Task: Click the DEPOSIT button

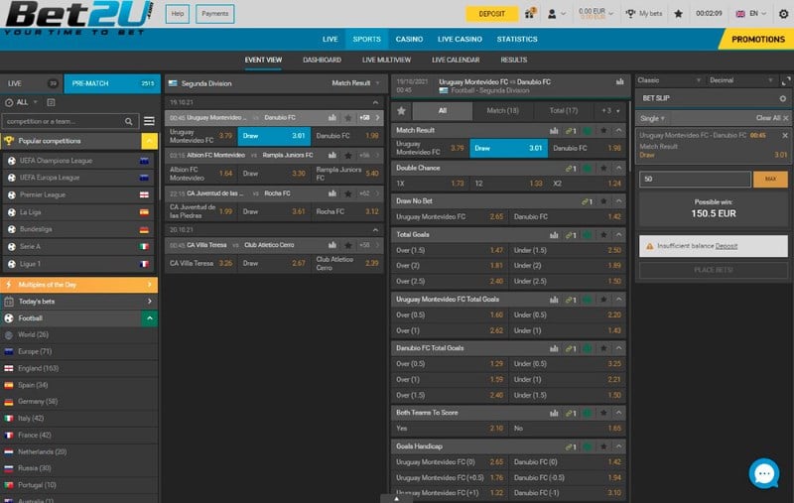Action: (491, 14)
